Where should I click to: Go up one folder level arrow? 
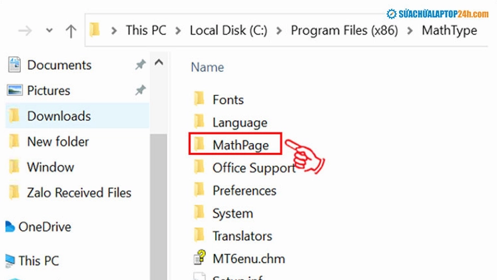click(x=71, y=31)
